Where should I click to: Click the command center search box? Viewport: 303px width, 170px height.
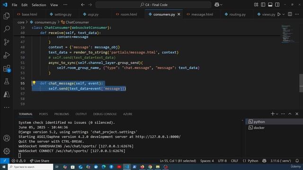pos(153,5)
